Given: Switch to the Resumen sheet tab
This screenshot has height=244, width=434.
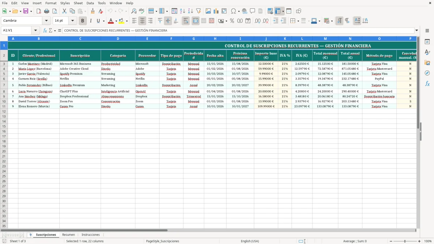Looking at the screenshot, I should click(68, 235).
